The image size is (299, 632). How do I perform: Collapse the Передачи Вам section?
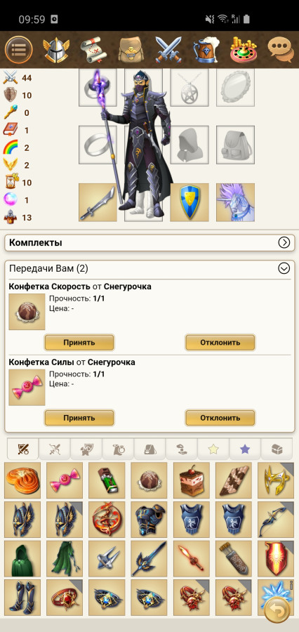[284, 268]
